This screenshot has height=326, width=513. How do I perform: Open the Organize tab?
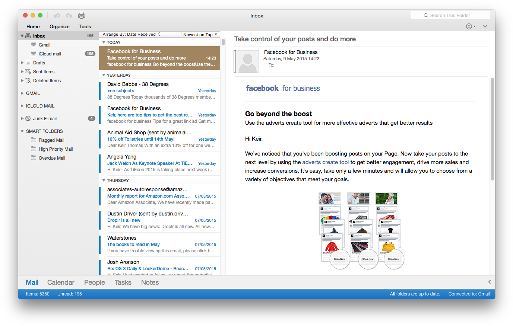(59, 26)
